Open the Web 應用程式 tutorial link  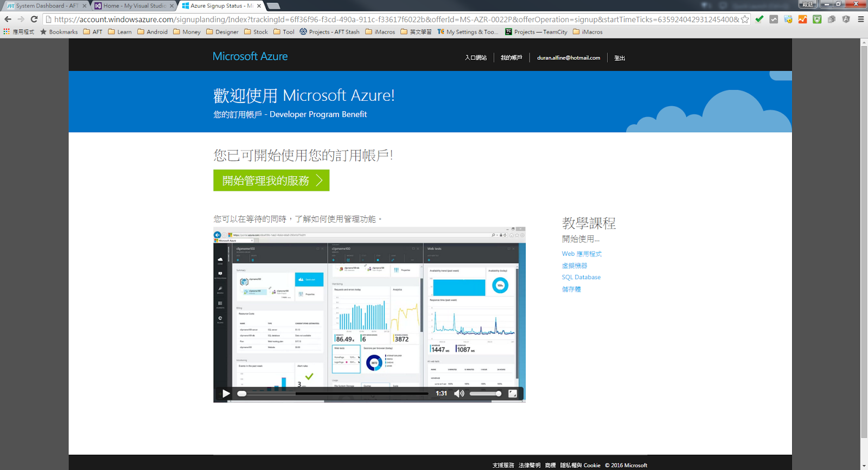coord(582,254)
